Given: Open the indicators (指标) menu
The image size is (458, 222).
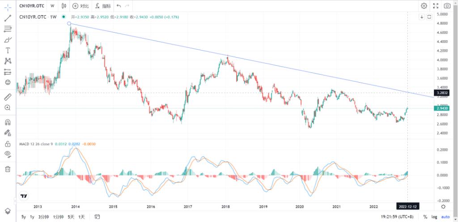Looking at the screenshot, I should click(102, 6).
